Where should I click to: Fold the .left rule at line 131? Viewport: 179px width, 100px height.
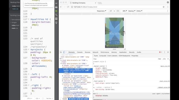pos(29,74)
